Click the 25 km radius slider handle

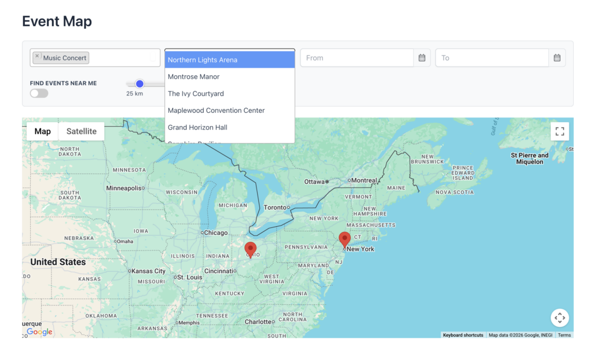point(140,84)
